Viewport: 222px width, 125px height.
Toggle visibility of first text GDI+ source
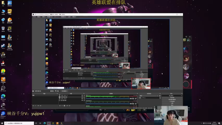coord(82,95)
